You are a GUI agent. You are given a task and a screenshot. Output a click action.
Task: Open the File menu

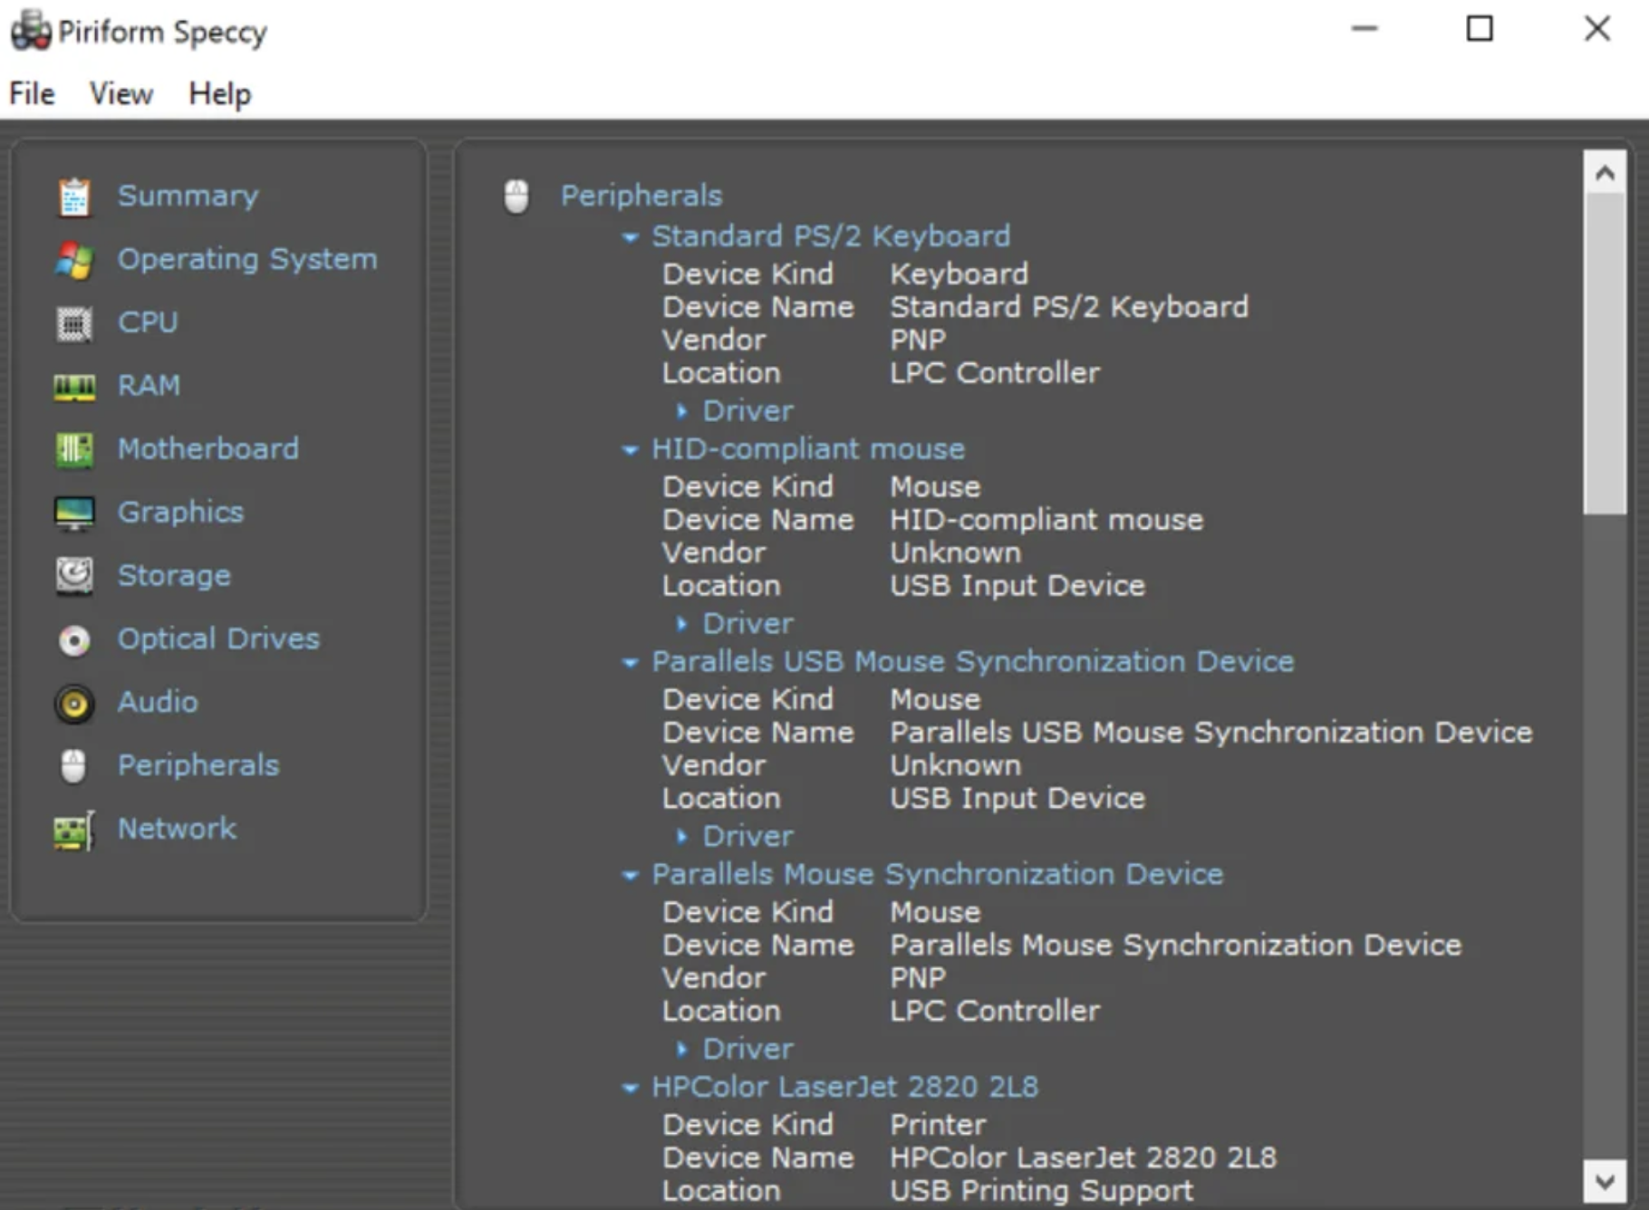tap(32, 93)
